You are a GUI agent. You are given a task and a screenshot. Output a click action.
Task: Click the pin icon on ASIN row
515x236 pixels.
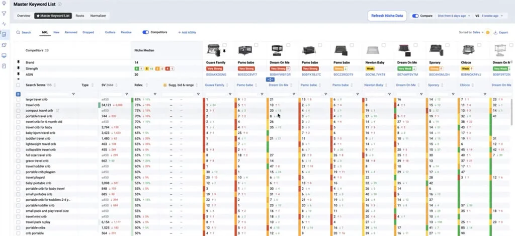(19, 74)
